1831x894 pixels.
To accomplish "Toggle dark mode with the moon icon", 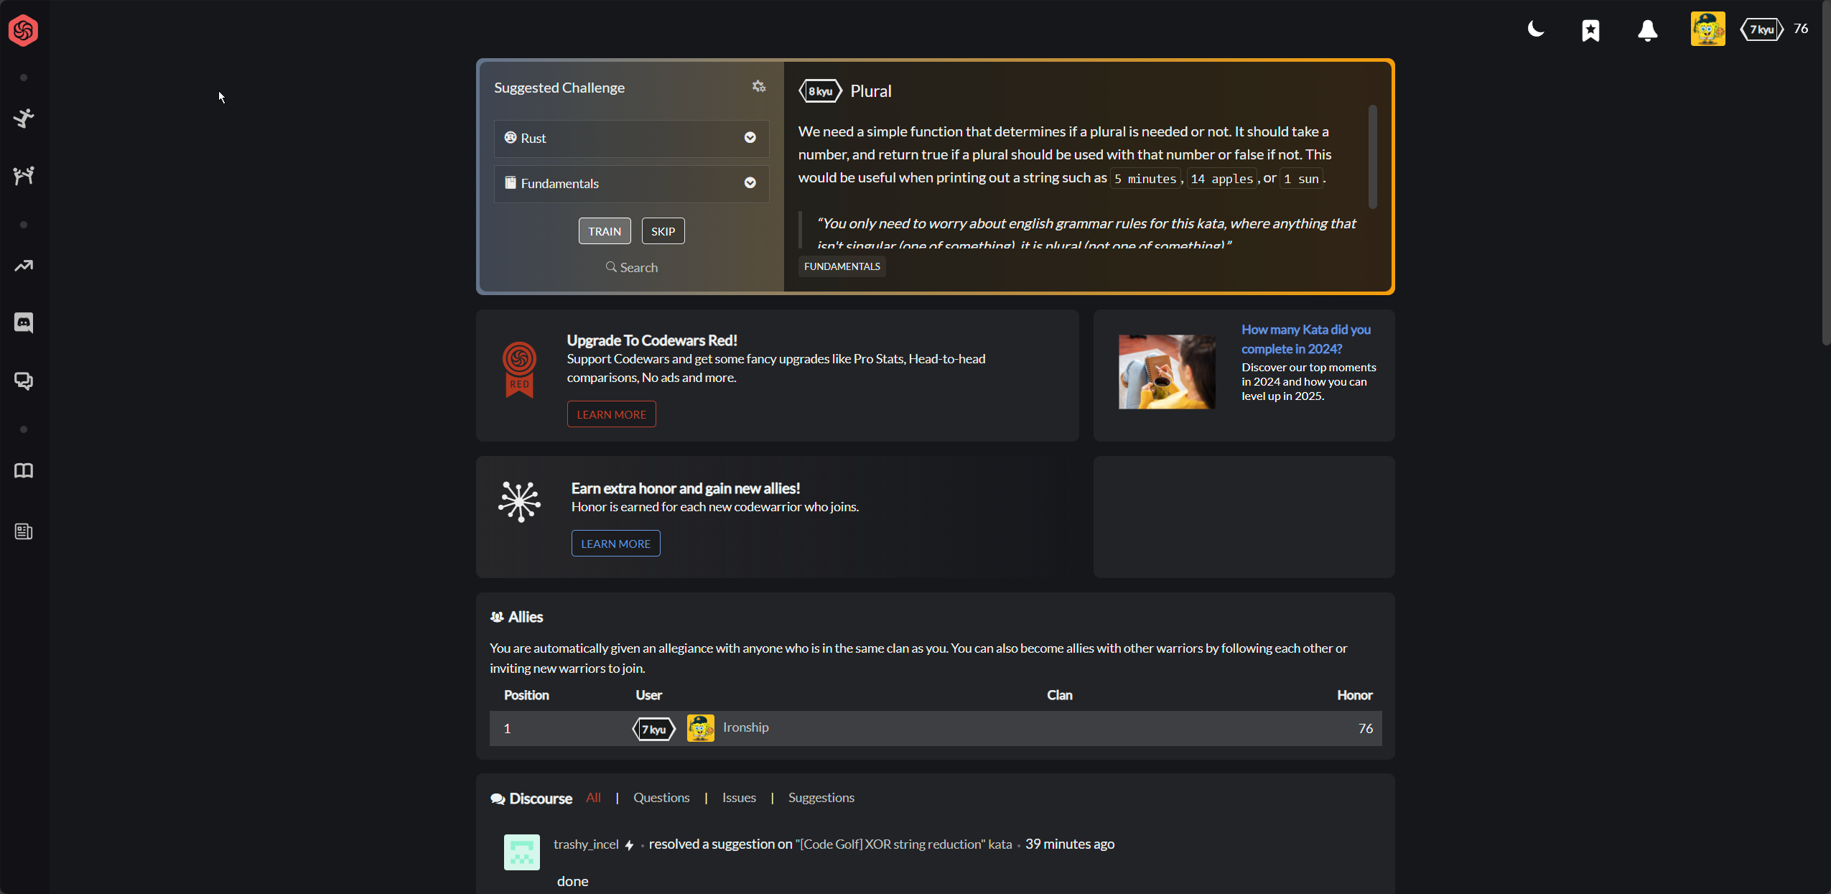I will point(1536,29).
